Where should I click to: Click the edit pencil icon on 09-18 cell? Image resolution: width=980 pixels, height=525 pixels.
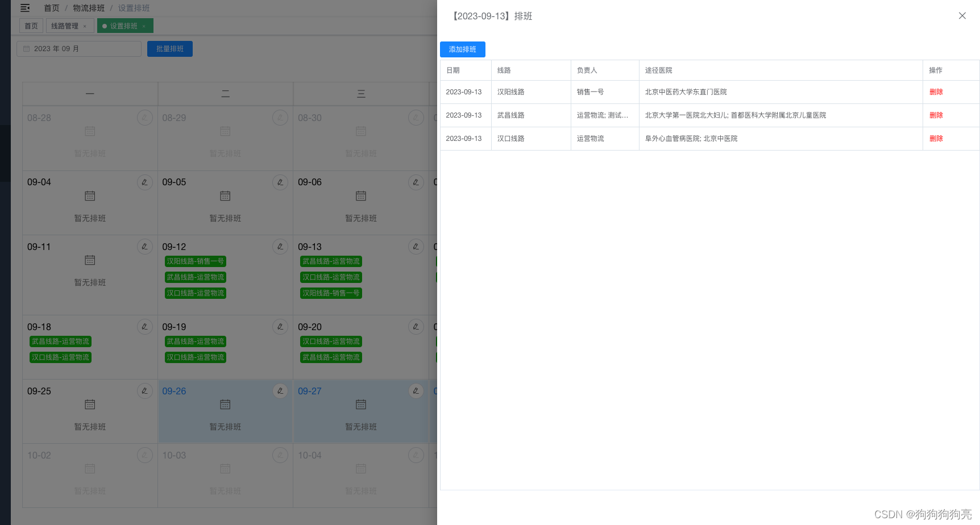(145, 327)
